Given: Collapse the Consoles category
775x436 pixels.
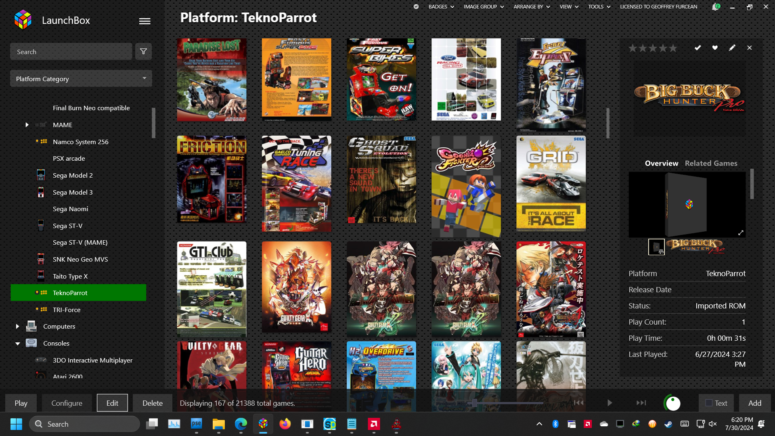Looking at the screenshot, I should tap(17, 344).
